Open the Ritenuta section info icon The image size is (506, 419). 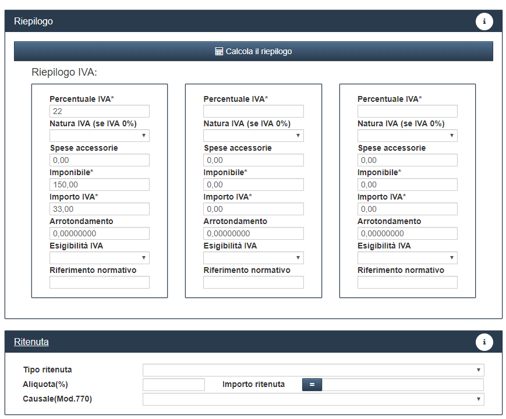pos(484,342)
